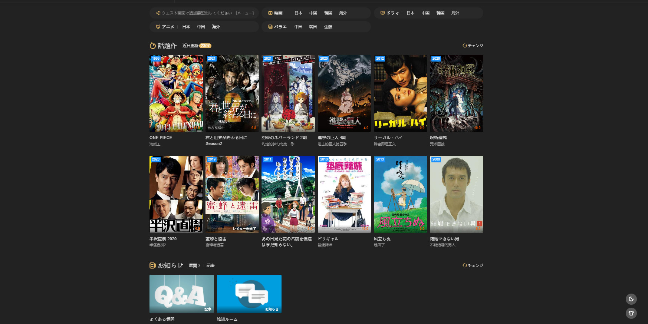Click the flame icon beside 話題作
This screenshot has height=324, width=648.
click(x=153, y=46)
